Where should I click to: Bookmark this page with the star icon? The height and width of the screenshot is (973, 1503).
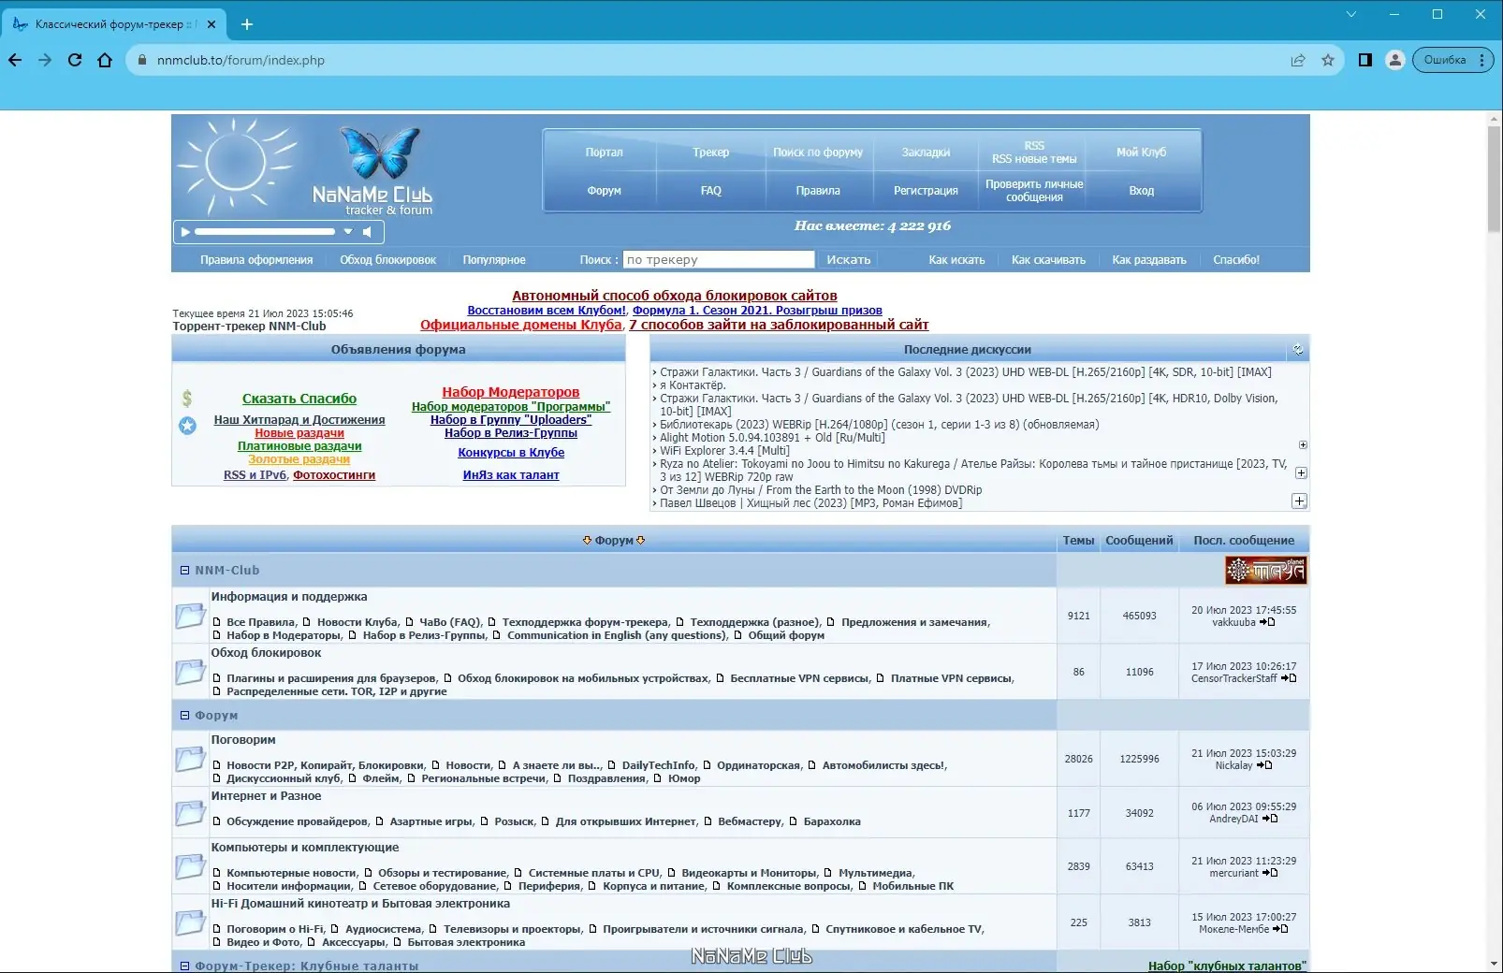click(1328, 60)
